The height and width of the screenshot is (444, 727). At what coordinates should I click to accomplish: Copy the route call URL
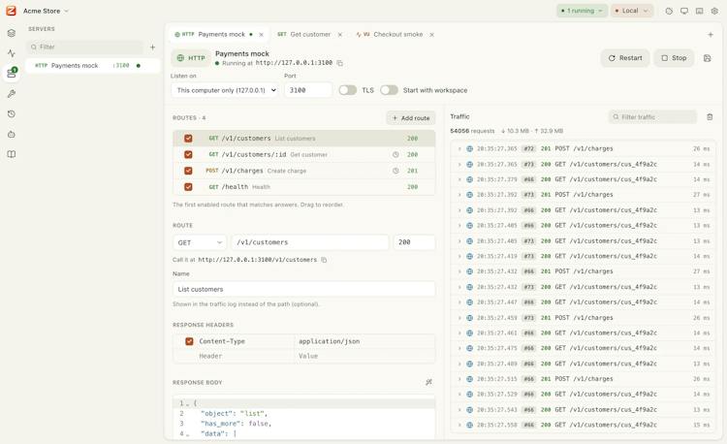(x=324, y=260)
